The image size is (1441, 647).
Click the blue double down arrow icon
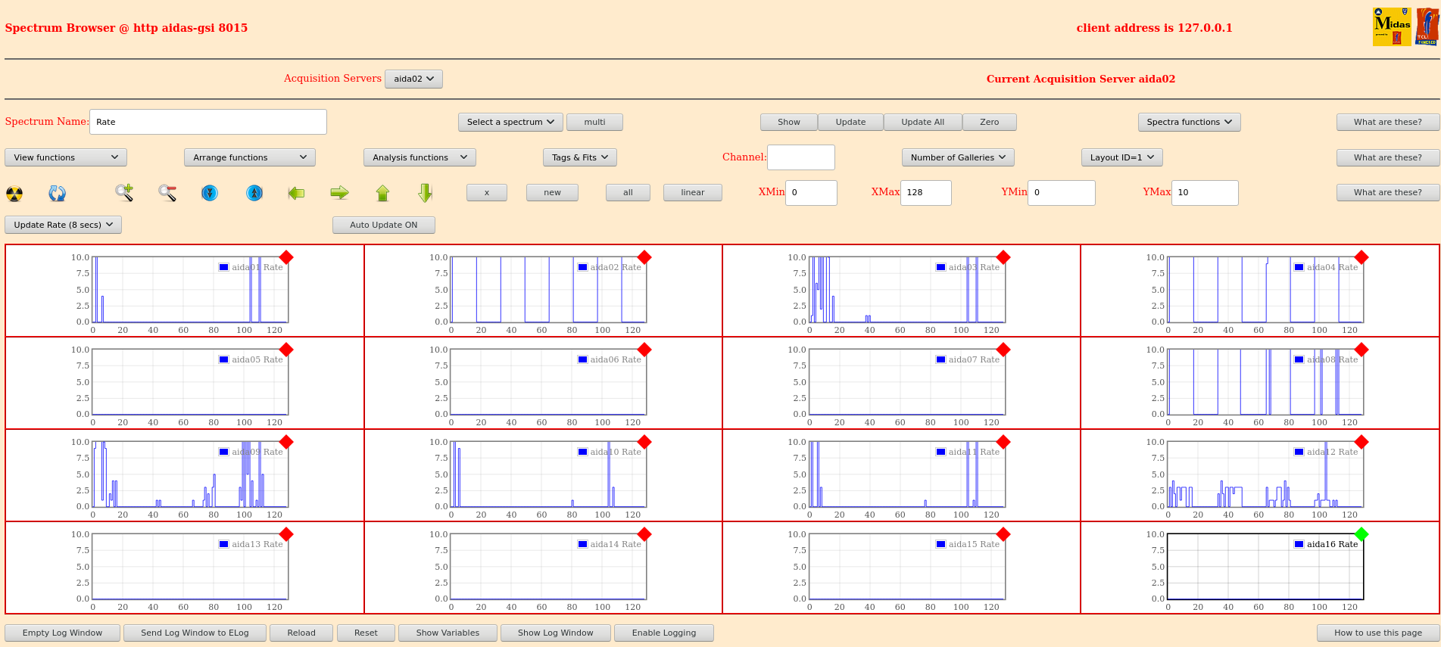pos(210,193)
